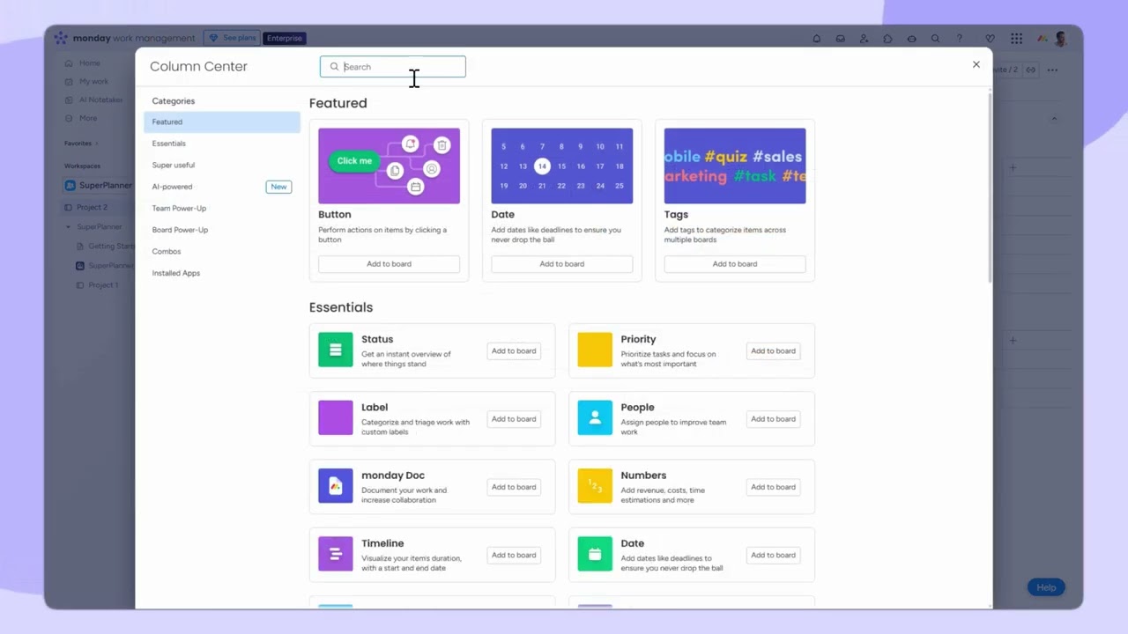Viewport: 1128px width, 634px height.
Task: Select the Essentials category
Action: 222,144
